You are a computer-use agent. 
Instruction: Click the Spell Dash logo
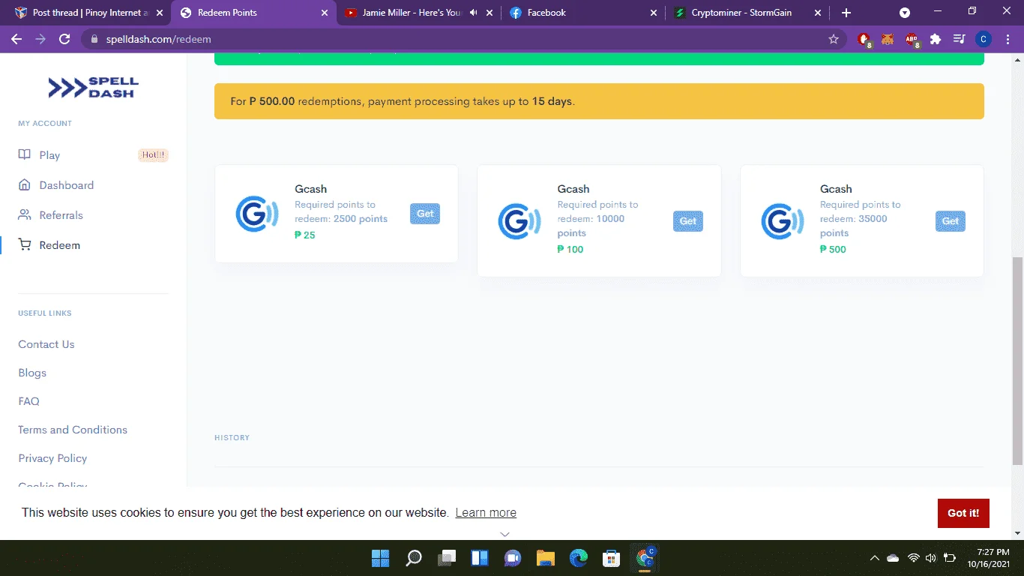coord(93,88)
